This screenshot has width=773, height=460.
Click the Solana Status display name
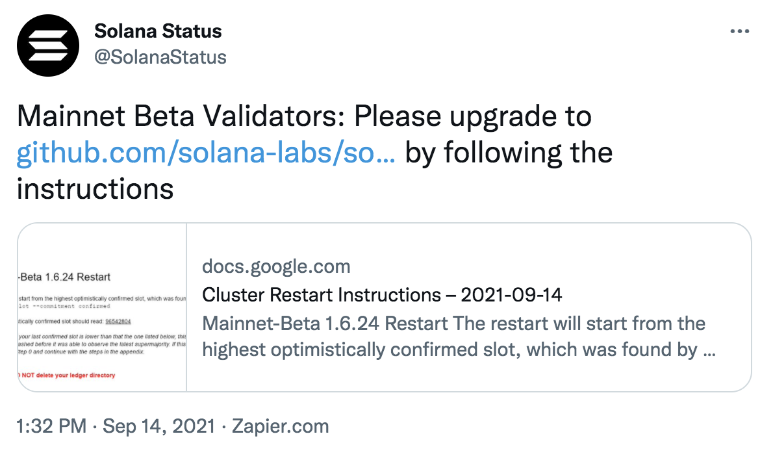[x=158, y=31]
